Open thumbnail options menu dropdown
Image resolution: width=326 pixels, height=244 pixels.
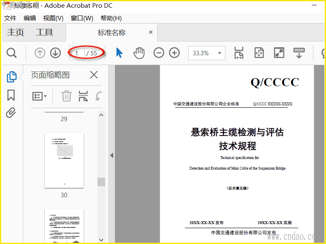[x=40, y=96]
